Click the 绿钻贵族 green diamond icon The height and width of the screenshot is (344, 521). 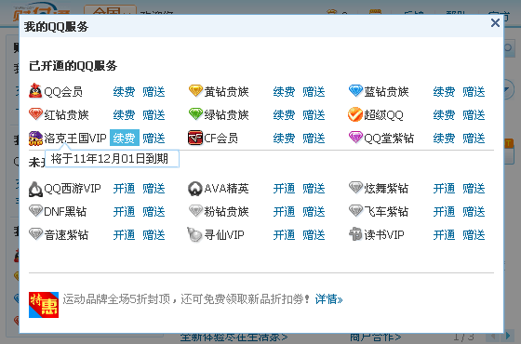point(195,114)
